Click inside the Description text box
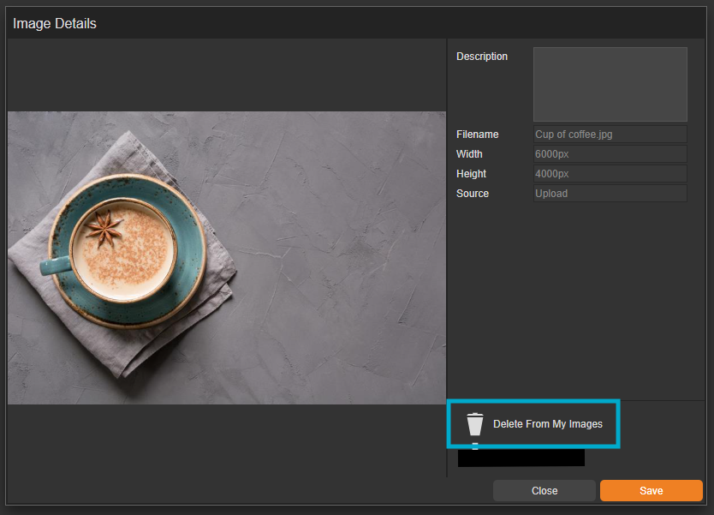 (610, 84)
